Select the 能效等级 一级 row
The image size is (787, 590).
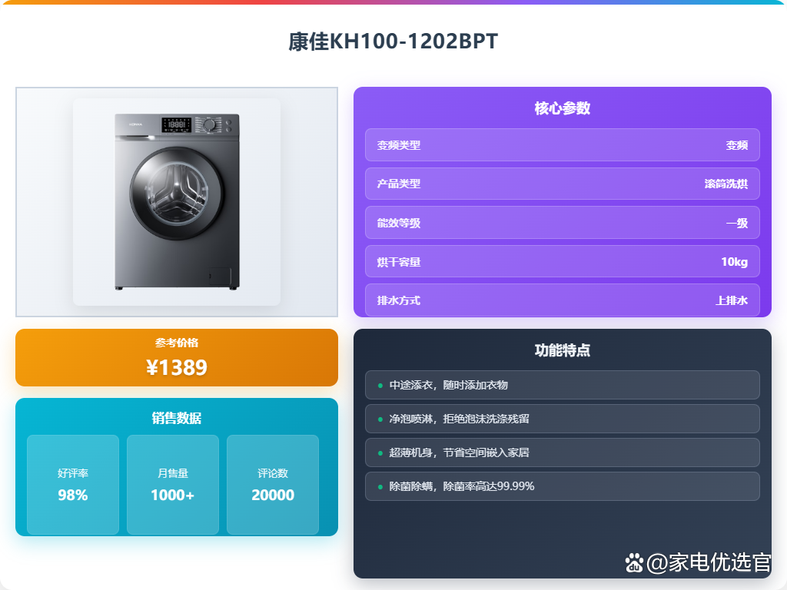[562, 223]
